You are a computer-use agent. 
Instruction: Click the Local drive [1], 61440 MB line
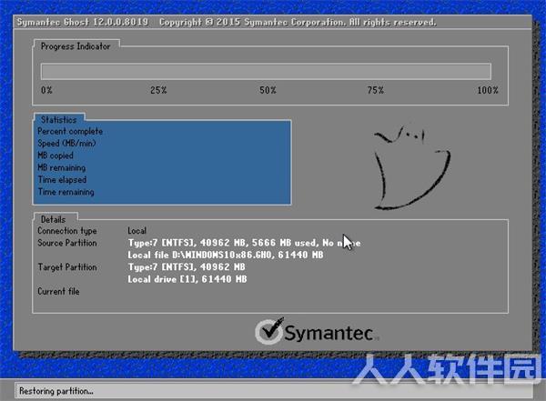pos(187,279)
